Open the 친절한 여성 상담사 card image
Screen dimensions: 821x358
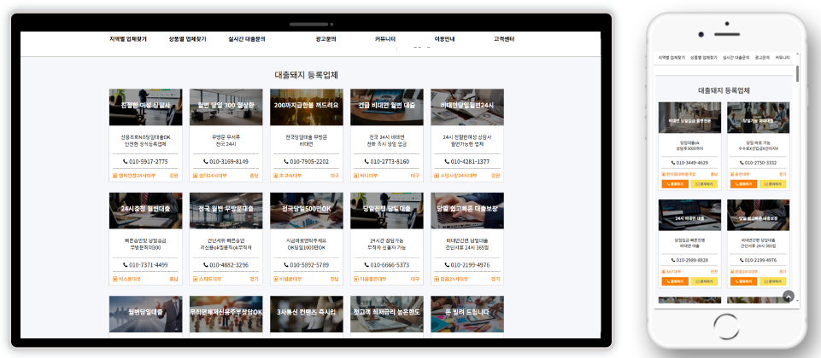click(x=145, y=107)
